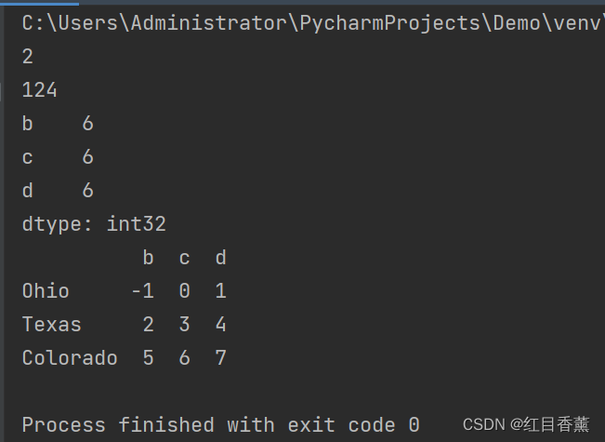Click value 3 in the Texas row
605x442 pixels.
point(184,325)
